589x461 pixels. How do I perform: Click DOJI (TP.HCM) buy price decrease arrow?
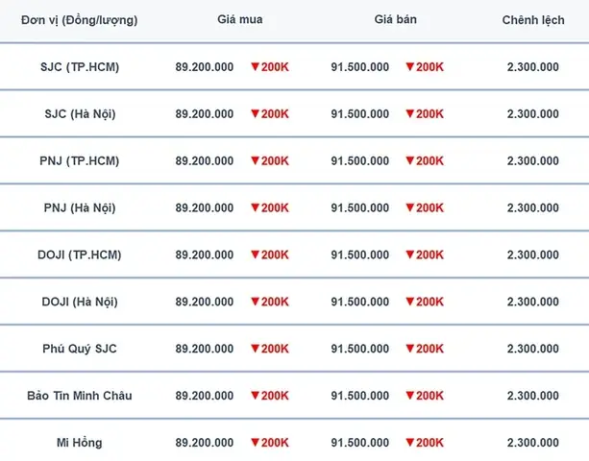click(x=255, y=255)
